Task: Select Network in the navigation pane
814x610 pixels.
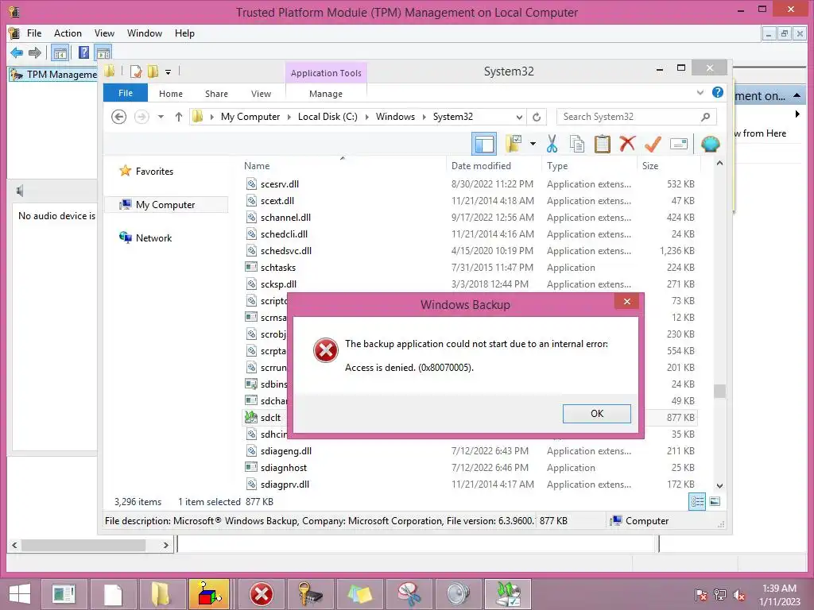Action: point(153,238)
